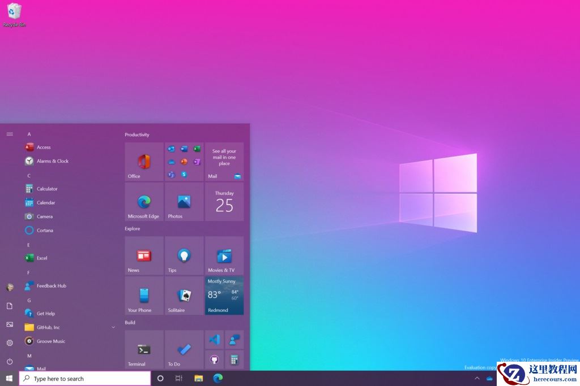The image size is (580, 386).
Task: Open Settings from the Start menu rail
Action: (10, 344)
